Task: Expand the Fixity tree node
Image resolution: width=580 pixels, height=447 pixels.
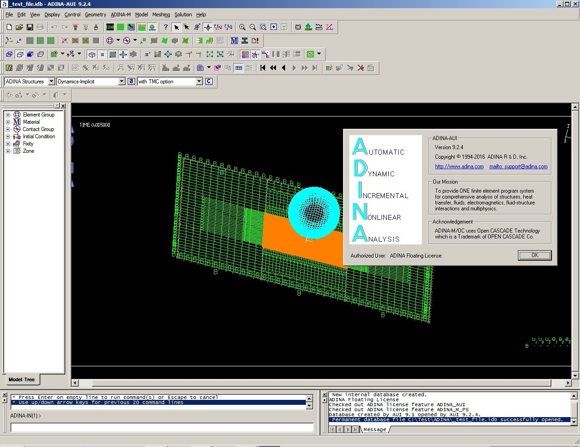Action: click(x=8, y=144)
